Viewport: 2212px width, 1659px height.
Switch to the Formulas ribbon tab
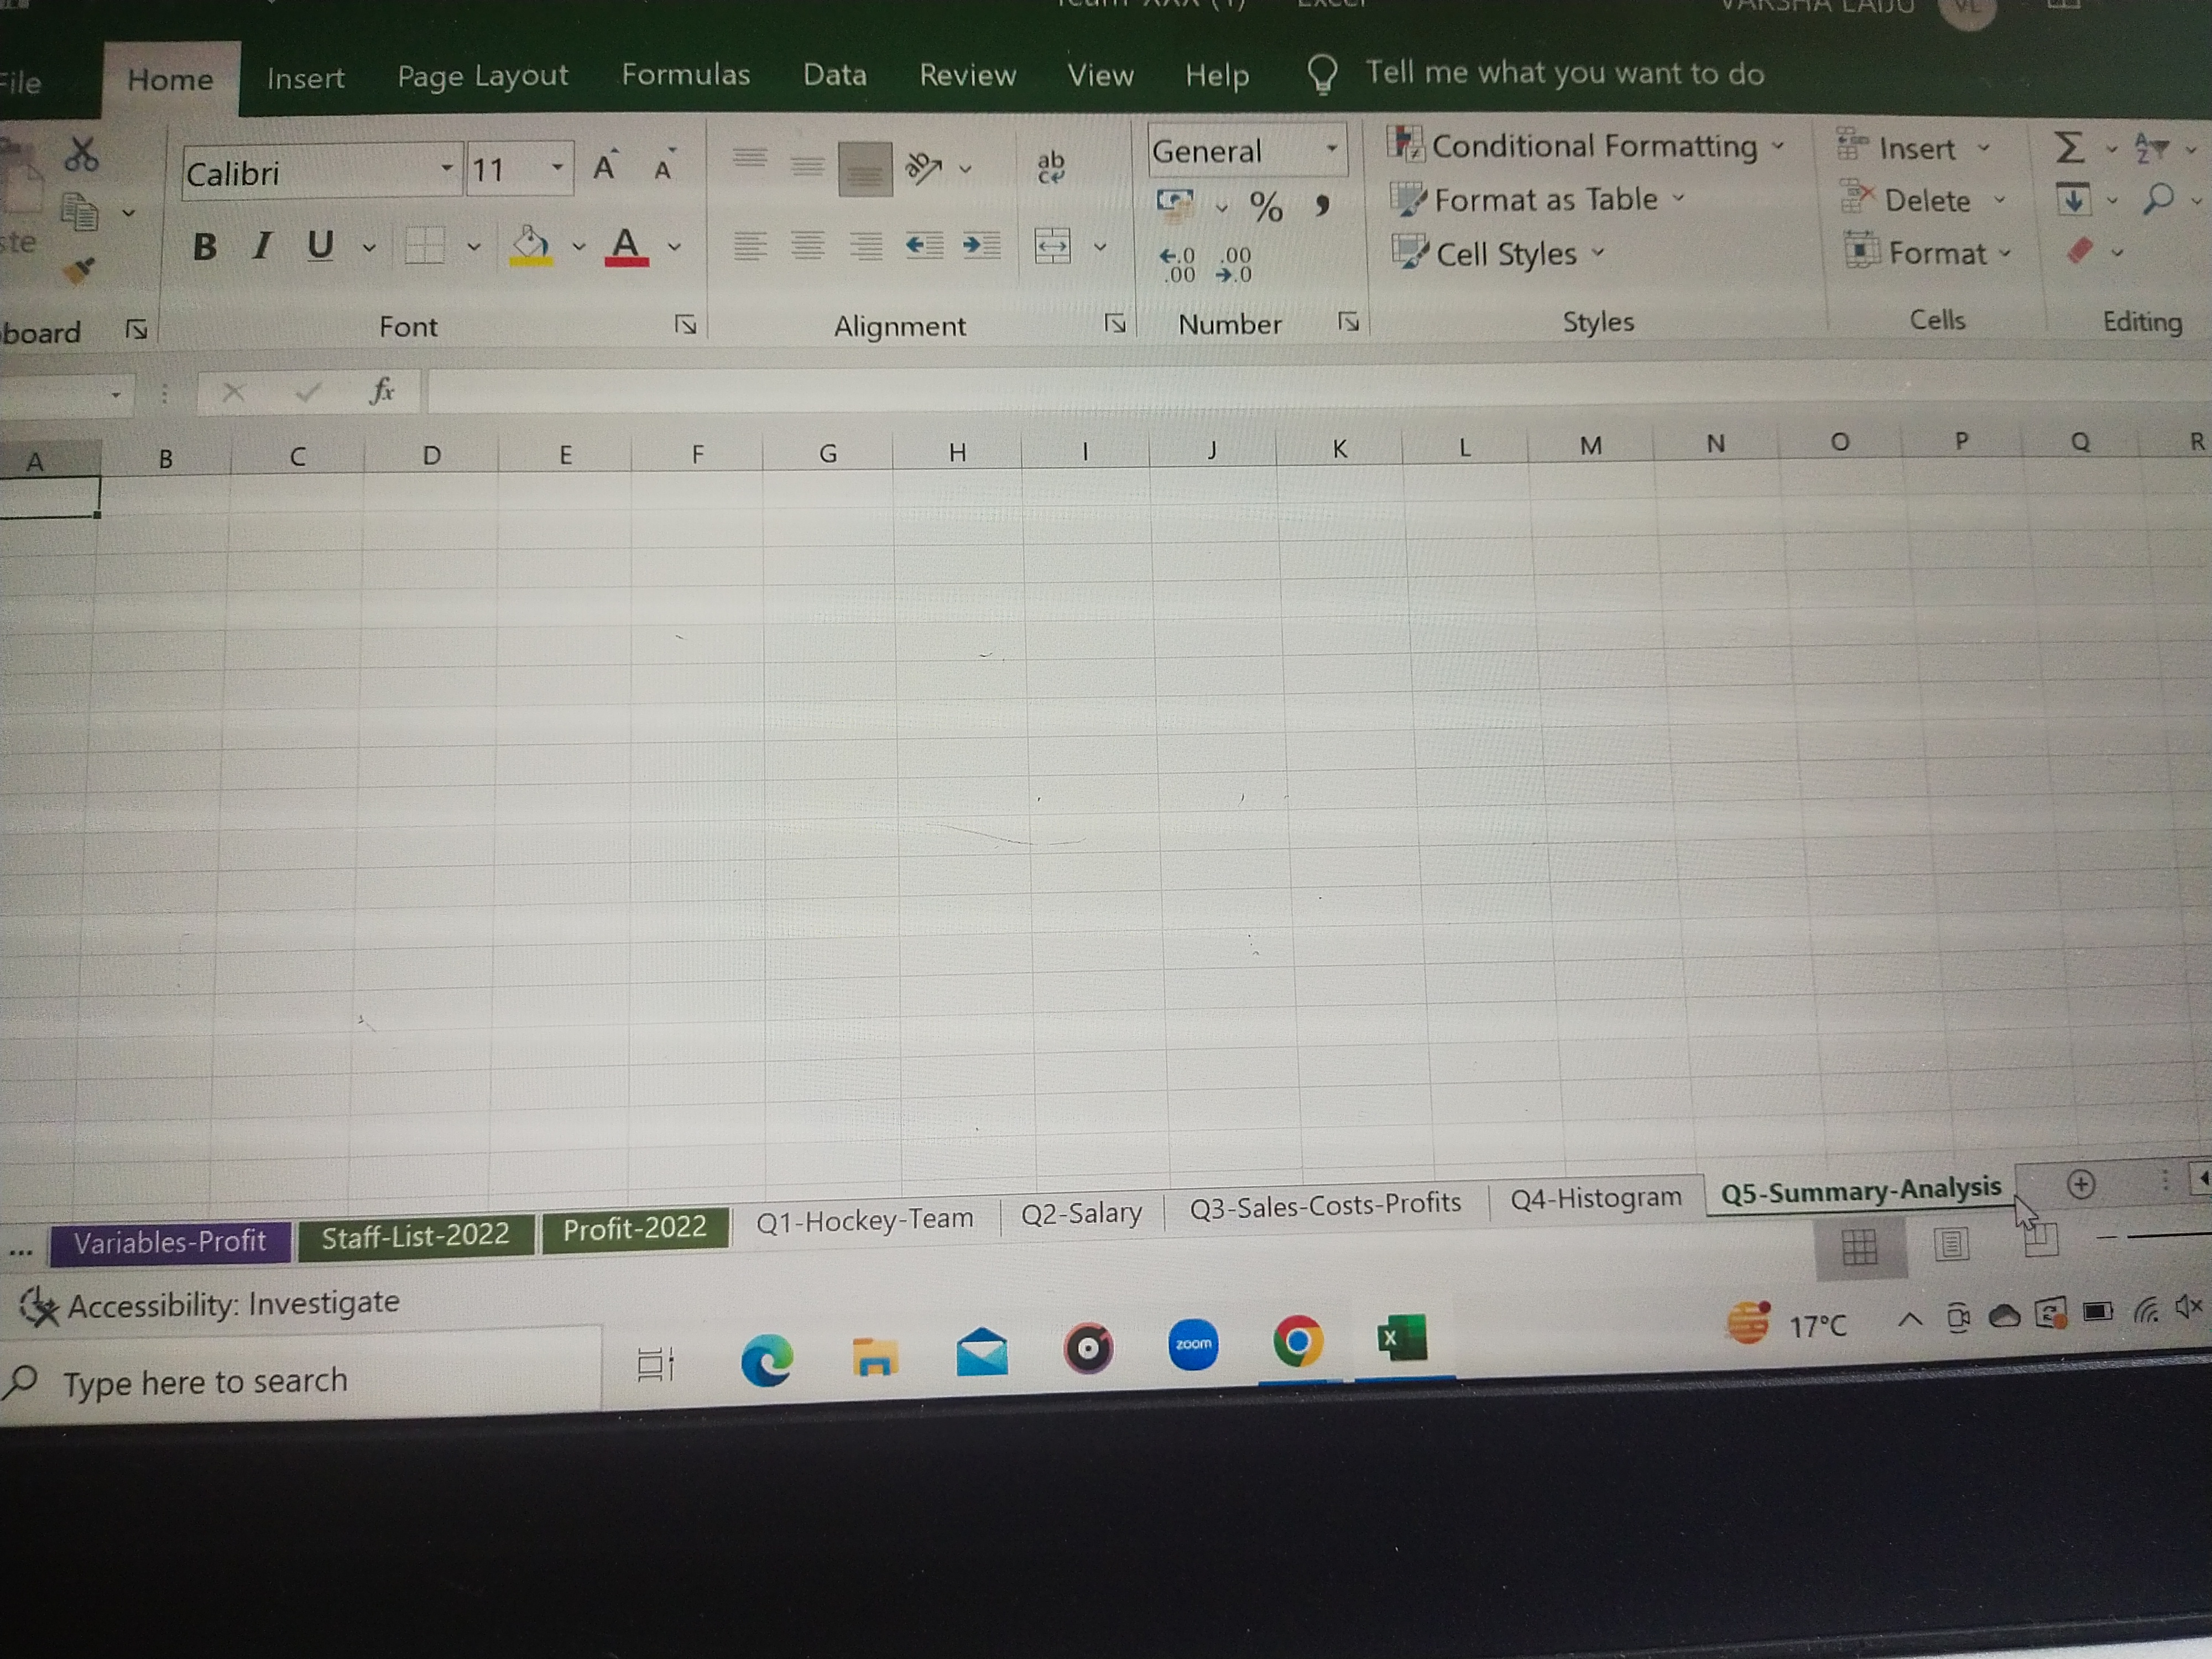pyautogui.click(x=685, y=75)
